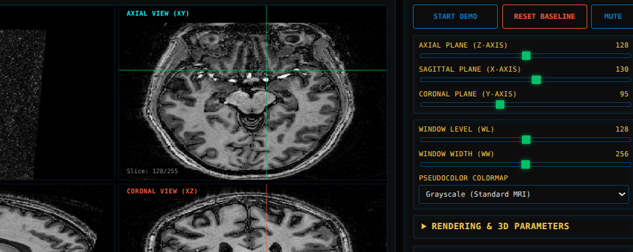This screenshot has height=252, width=633.
Task: Click the coronal plane value 95
Action: pos(624,94)
